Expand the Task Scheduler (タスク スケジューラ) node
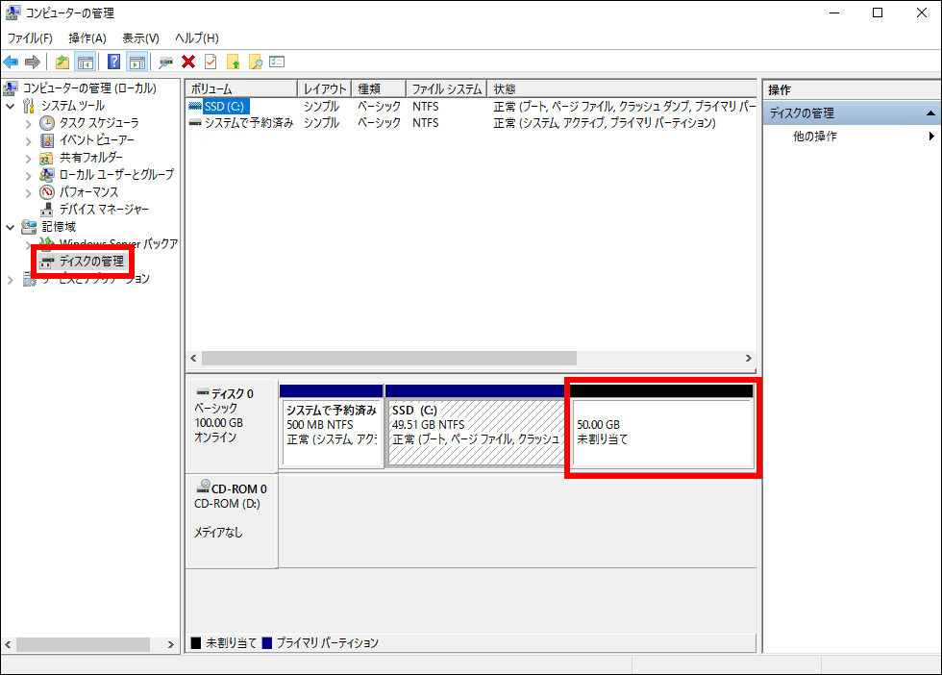 [x=29, y=123]
